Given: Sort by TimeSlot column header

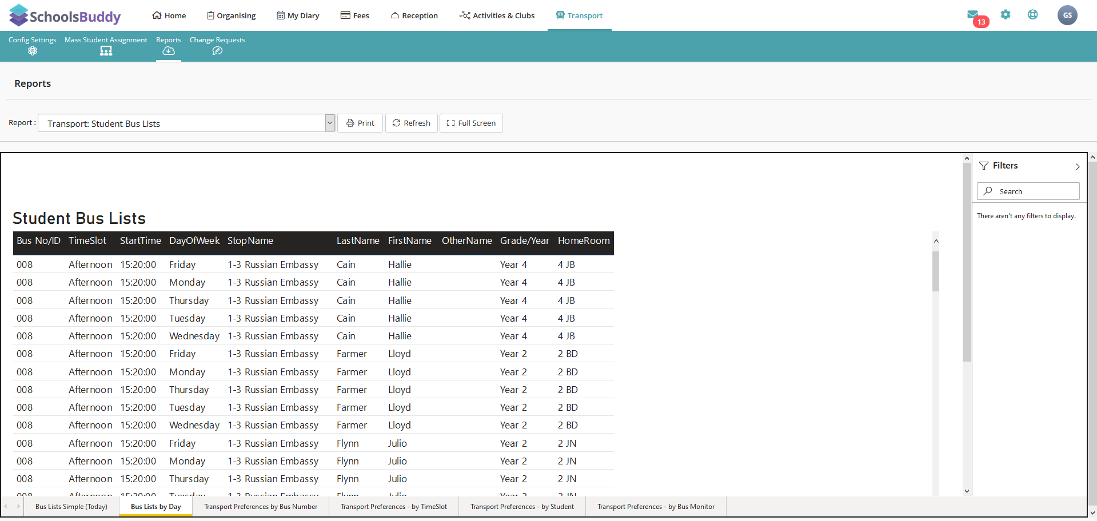Looking at the screenshot, I should click(x=87, y=241).
